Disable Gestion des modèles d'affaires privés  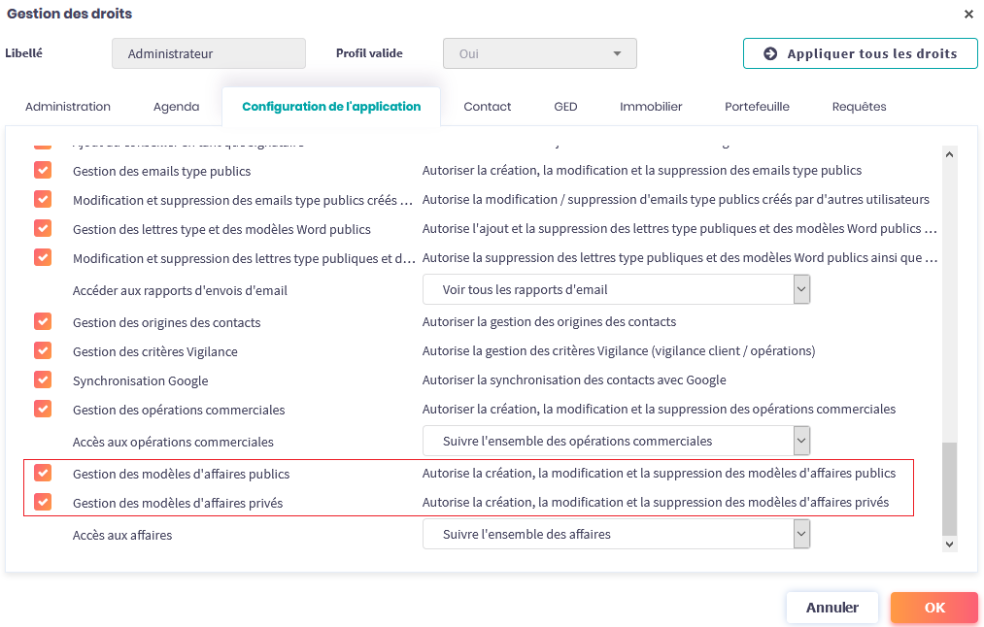click(x=43, y=503)
